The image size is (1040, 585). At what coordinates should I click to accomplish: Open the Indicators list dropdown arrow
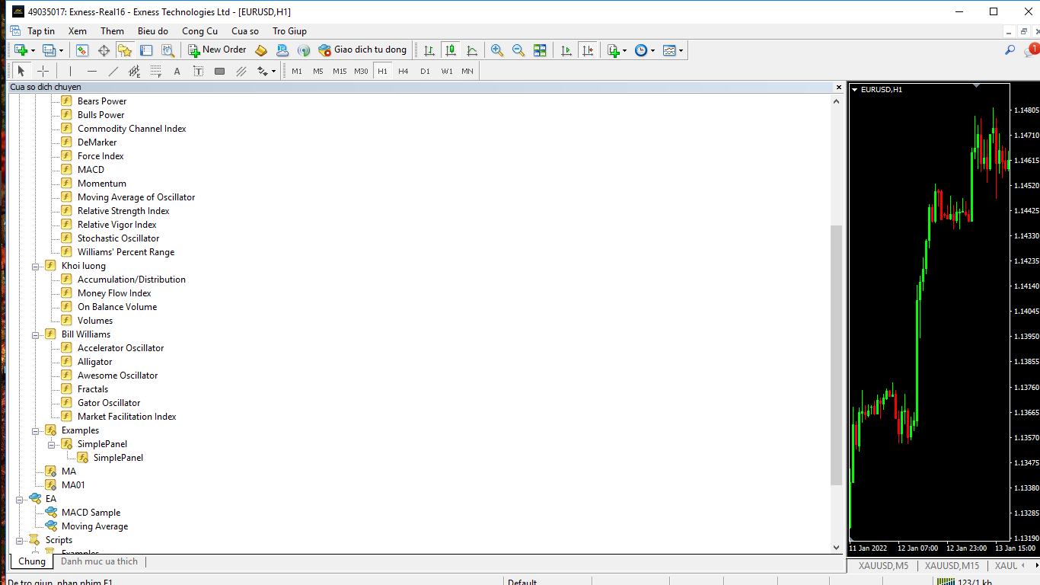pos(624,50)
